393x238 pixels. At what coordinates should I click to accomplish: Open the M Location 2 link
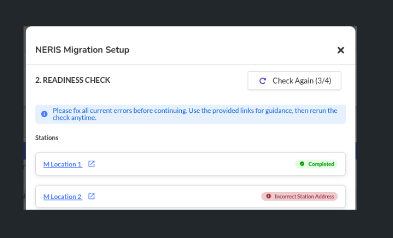click(x=63, y=197)
